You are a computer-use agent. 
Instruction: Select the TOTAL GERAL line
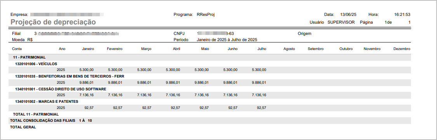[23, 127]
